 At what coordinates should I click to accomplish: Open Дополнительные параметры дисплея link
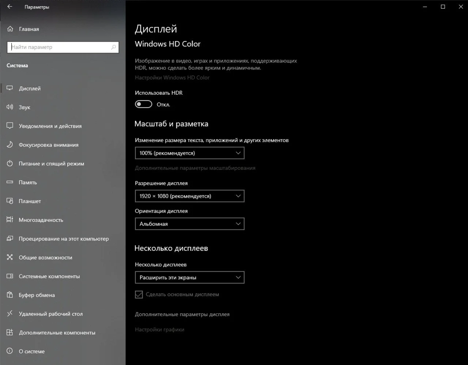[182, 314]
